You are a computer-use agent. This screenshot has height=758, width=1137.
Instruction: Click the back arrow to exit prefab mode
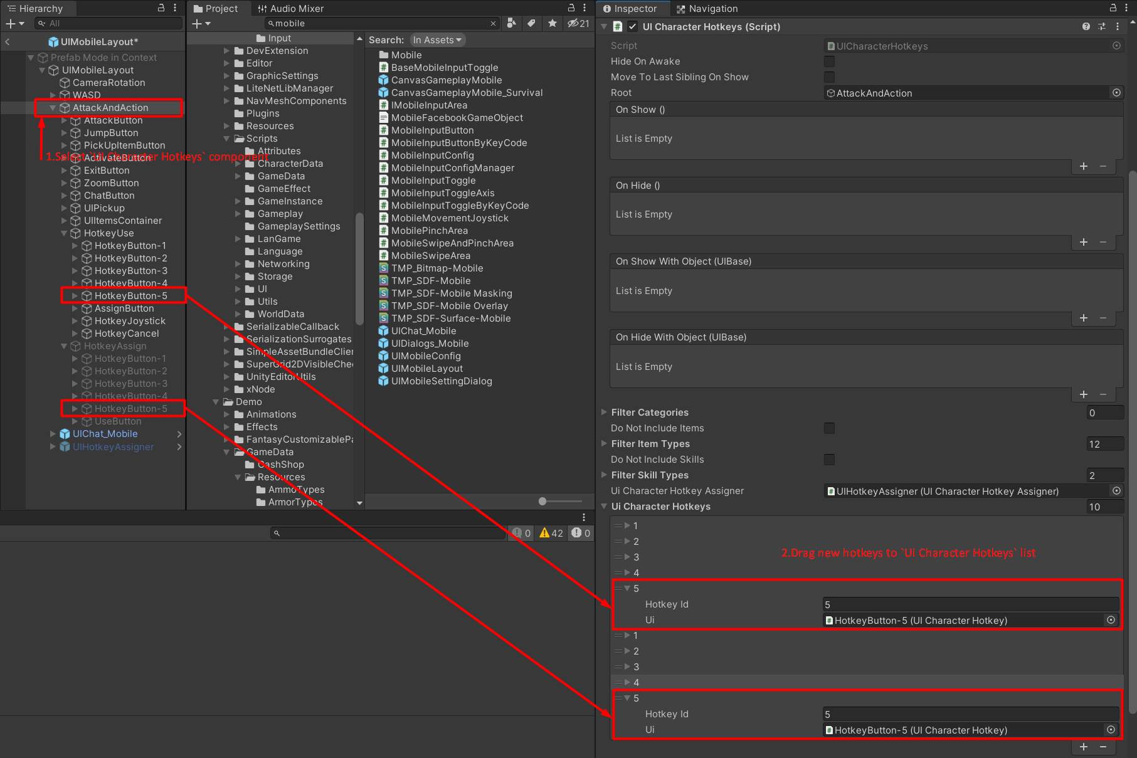[x=8, y=41]
